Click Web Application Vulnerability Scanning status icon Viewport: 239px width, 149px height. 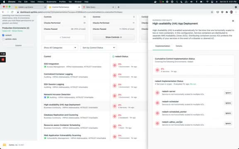[115, 137]
